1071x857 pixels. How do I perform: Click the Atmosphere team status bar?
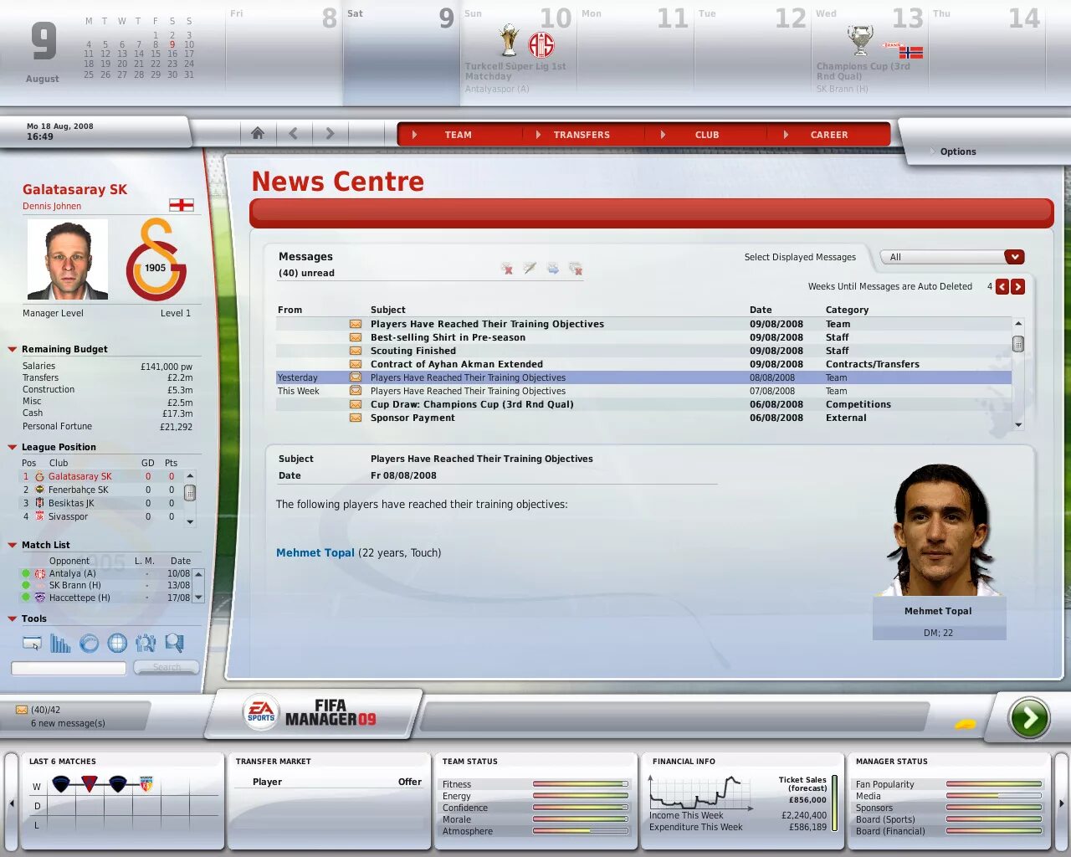580,831
